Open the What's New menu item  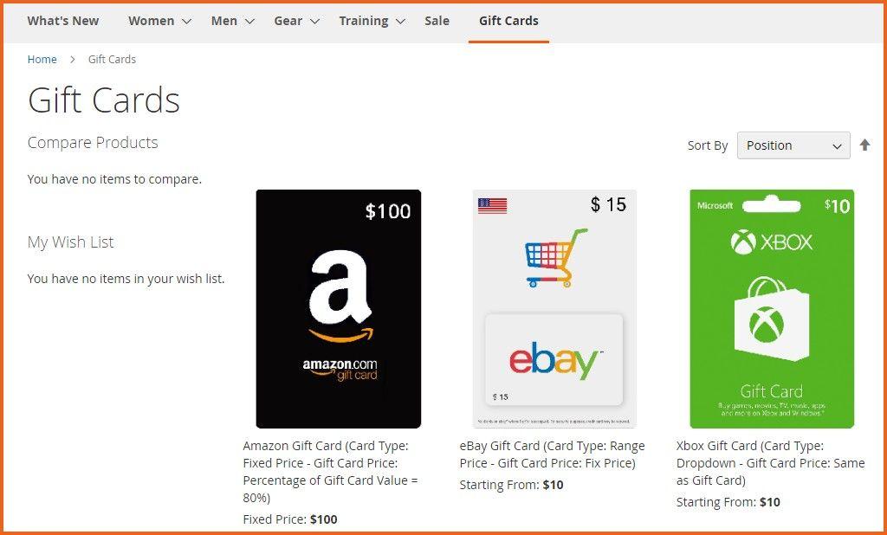(63, 21)
